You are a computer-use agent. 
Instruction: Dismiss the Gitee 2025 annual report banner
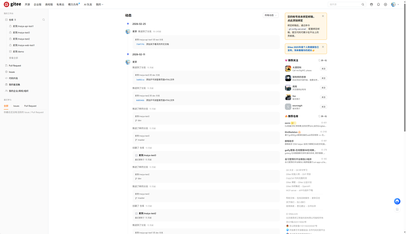click(323, 47)
